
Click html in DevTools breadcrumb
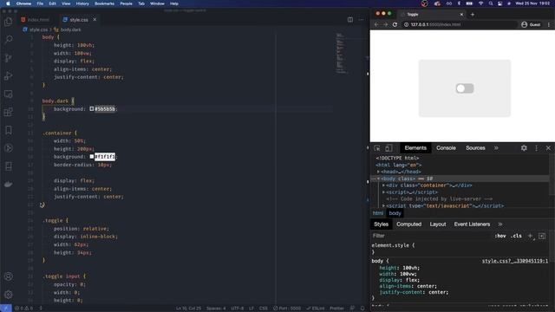coord(378,213)
